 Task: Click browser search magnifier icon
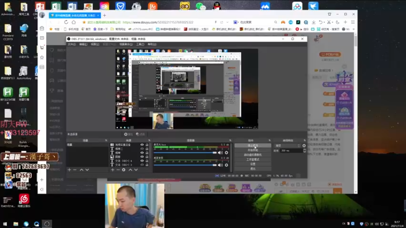click(276, 22)
